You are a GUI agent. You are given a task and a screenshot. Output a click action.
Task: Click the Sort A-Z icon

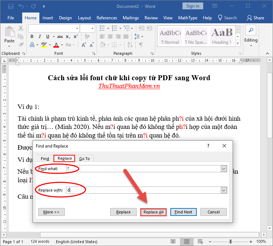click(x=130, y=45)
